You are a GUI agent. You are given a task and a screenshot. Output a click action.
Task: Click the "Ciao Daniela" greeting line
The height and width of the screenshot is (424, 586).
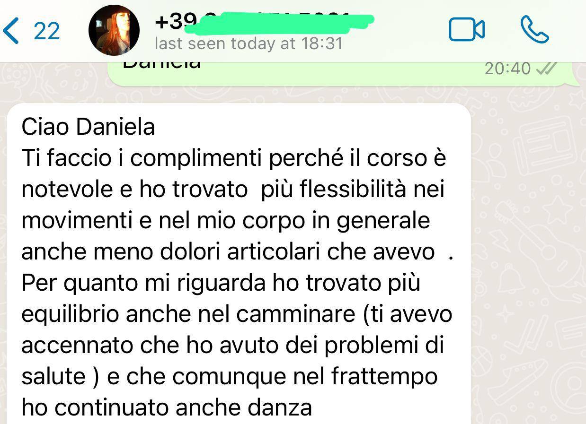[89, 127]
